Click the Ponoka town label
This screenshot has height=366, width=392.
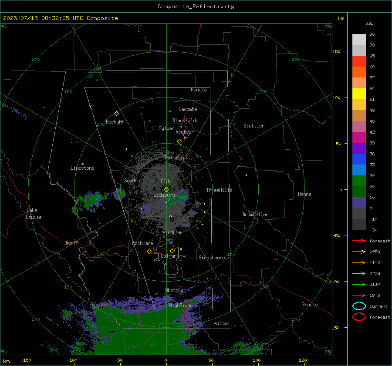coord(199,90)
